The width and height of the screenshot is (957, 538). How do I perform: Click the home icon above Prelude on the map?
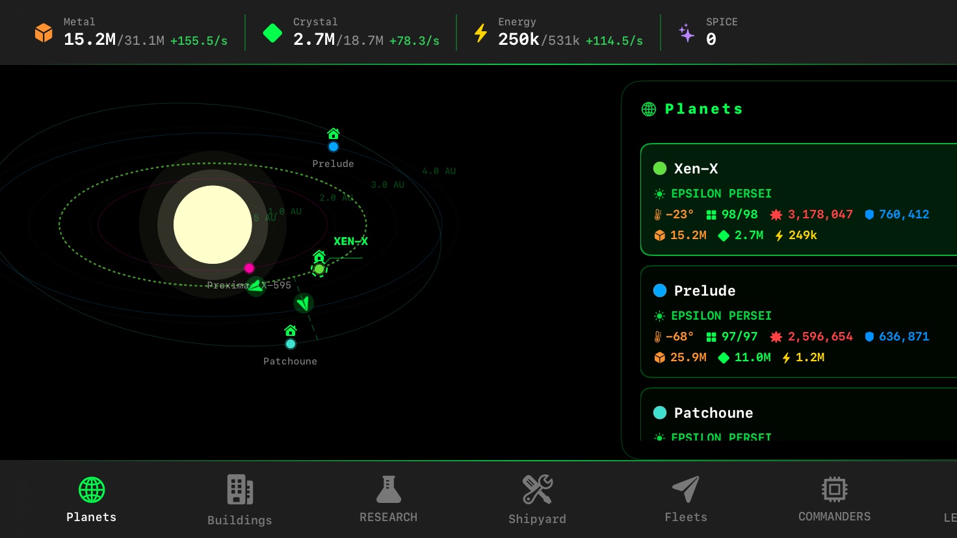[334, 133]
